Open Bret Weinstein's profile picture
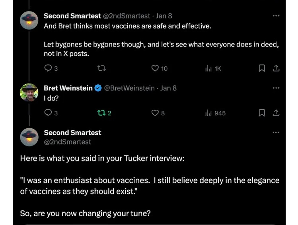Image resolution: width=298 pixels, height=225 pixels. (29, 93)
